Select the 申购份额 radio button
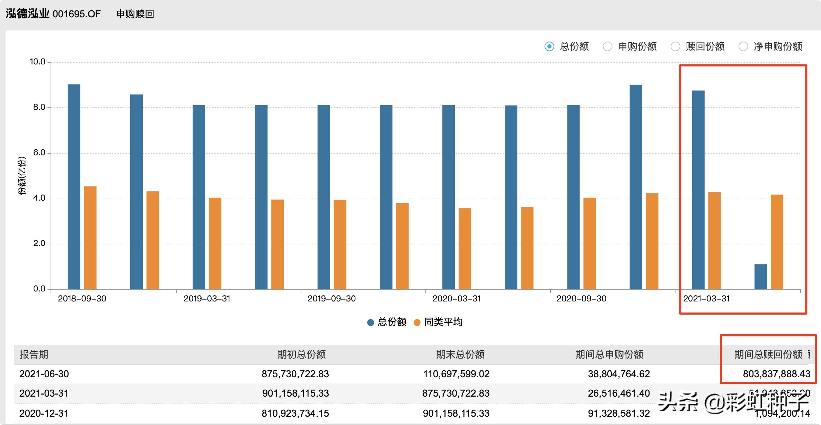Viewport: 821px width, 425px height. click(607, 46)
